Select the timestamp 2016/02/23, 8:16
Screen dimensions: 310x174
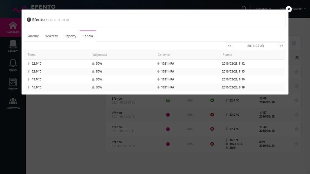coord(233,79)
